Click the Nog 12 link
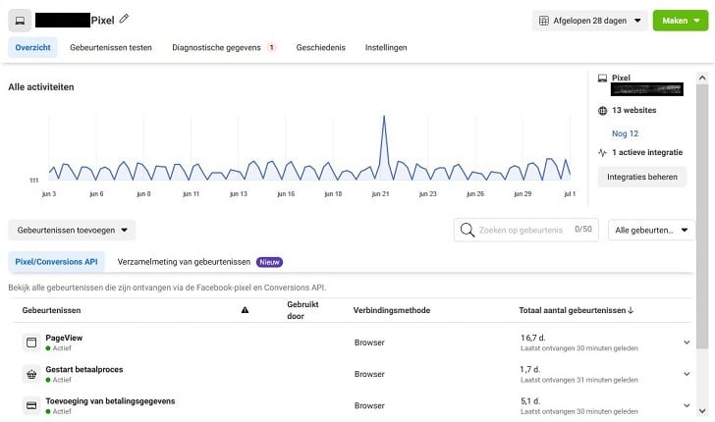 coord(625,133)
